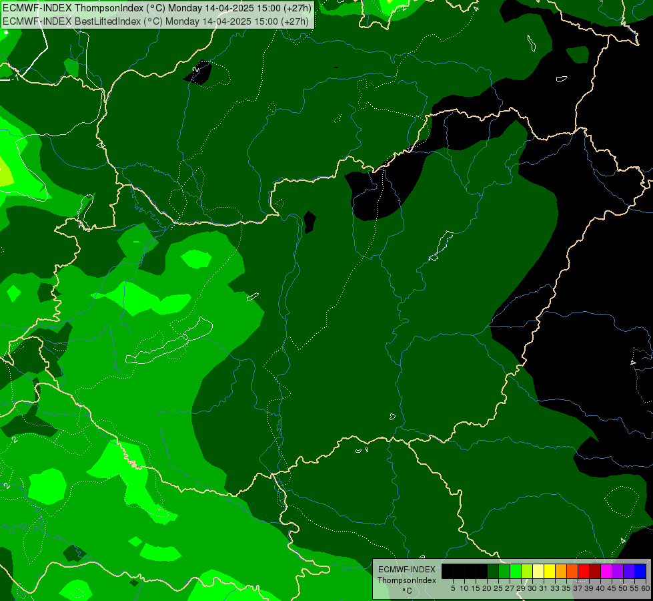Click the legend value 5

[x=453, y=588]
